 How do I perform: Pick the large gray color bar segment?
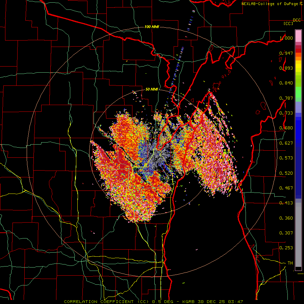[298, 235]
